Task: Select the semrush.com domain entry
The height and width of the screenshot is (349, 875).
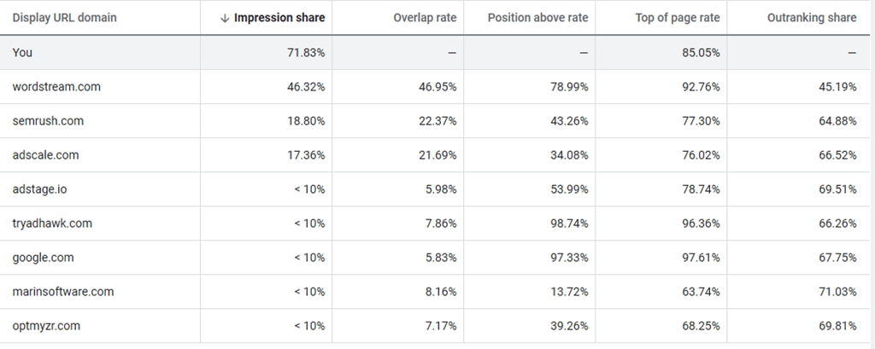Action: click(48, 121)
